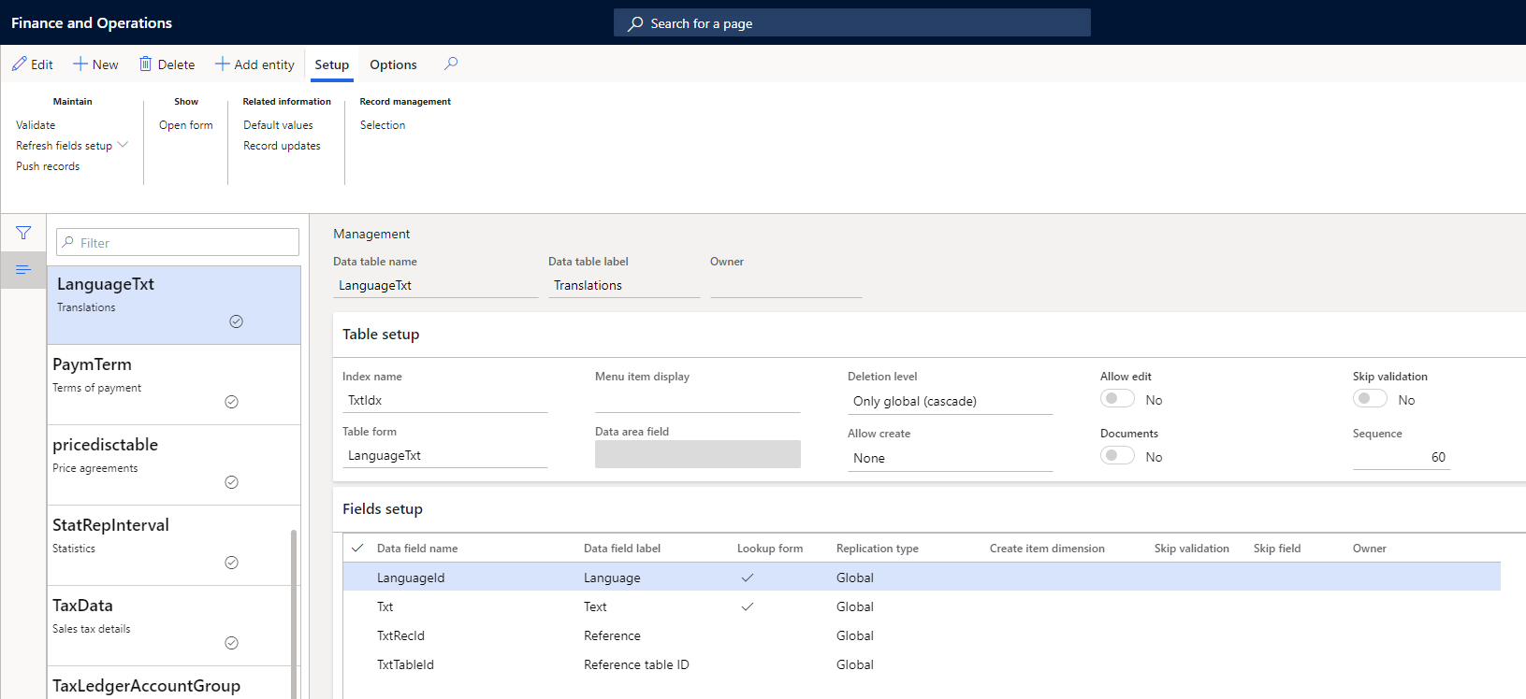Viewport: 1526px width, 699px height.
Task: Collapse the Fields setup section
Action: point(383,509)
